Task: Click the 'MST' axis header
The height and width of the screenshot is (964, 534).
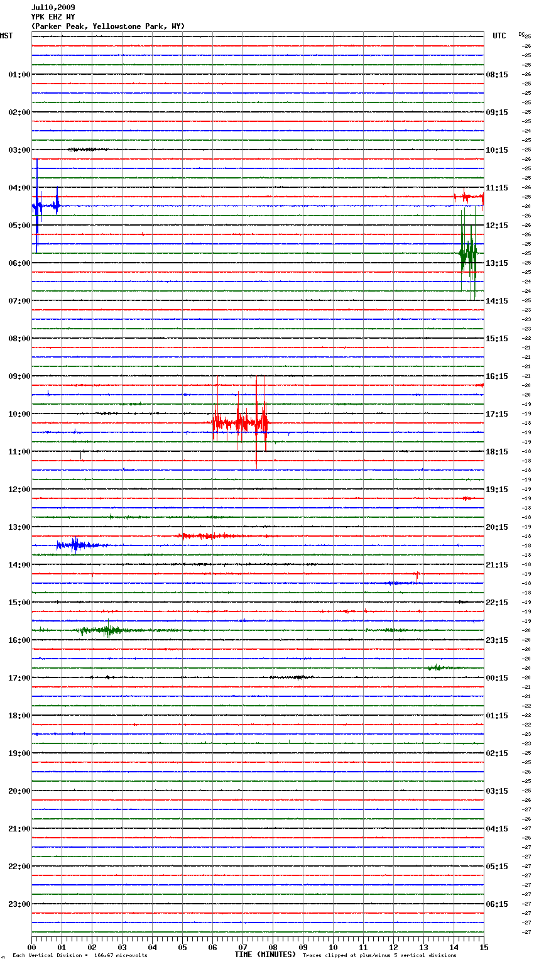Action: click(x=6, y=36)
